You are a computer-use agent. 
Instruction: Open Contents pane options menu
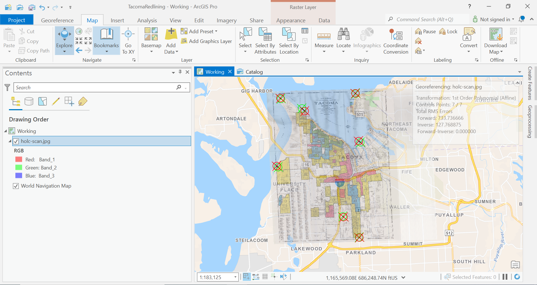pos(173,72)
